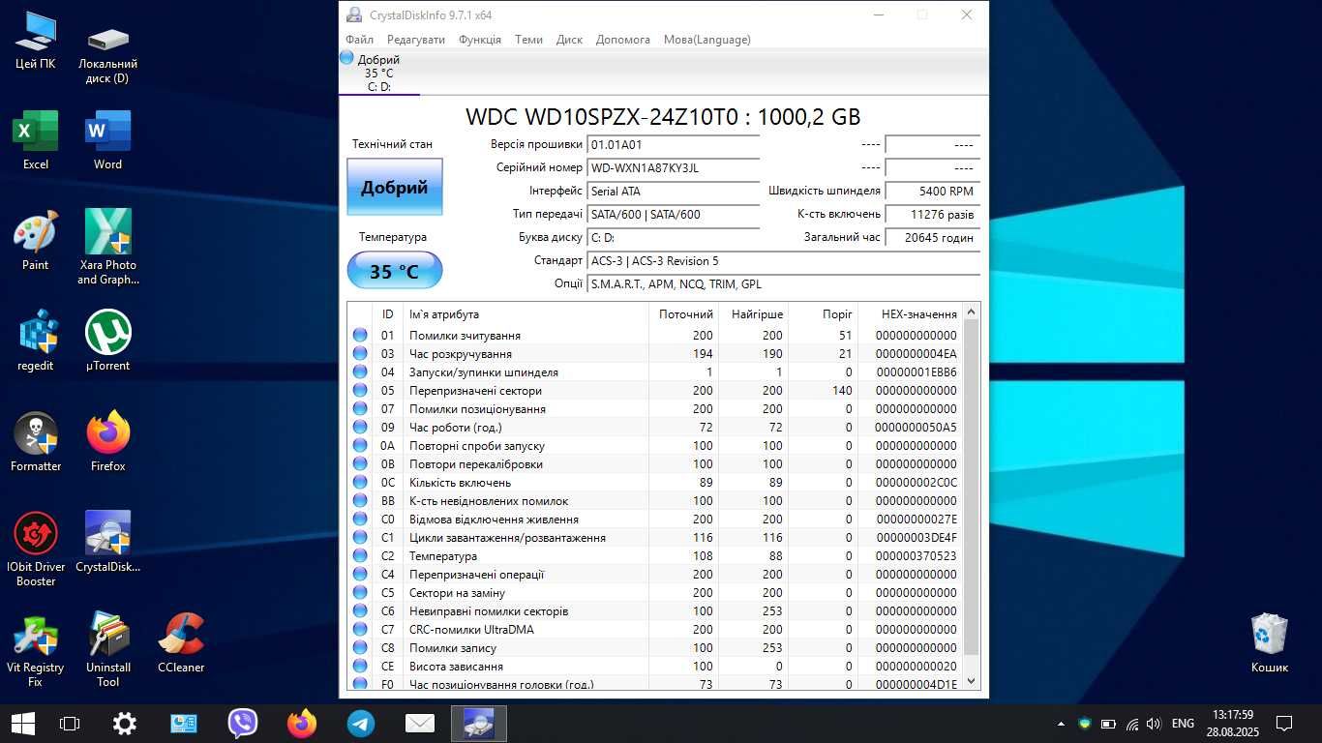The height and width of the screenshot is (743, 1322).
Task: Open the Paint desktop shortcut
Action: [x=36, y=241]
